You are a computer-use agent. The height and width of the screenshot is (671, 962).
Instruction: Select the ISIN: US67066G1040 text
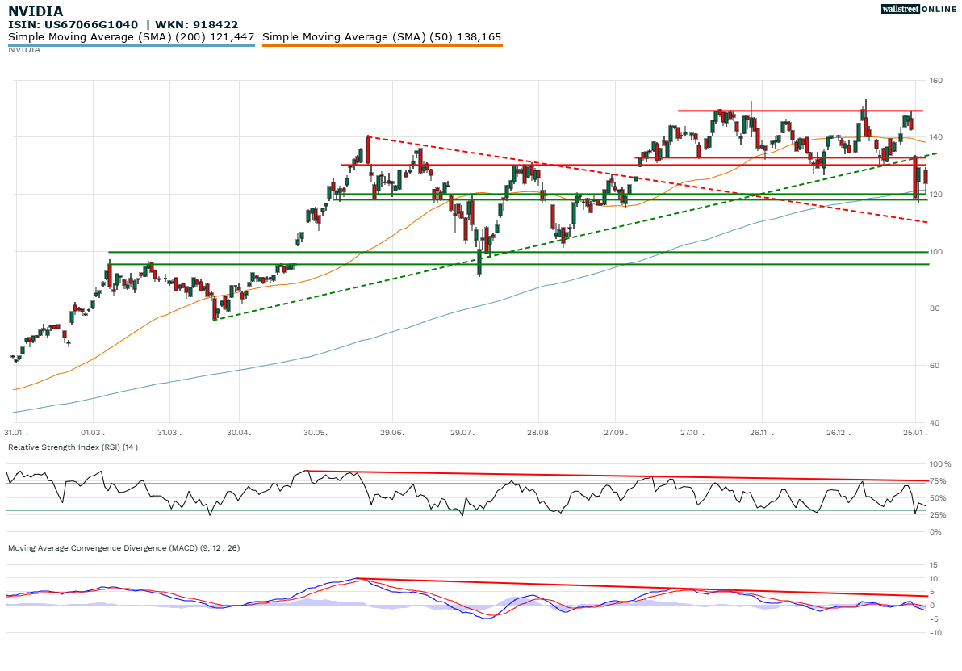[73, 24]
